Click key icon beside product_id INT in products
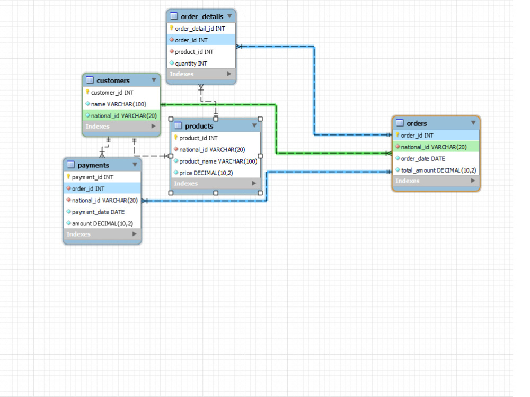Viewport: 530px width, 397px height. point(176,138)
